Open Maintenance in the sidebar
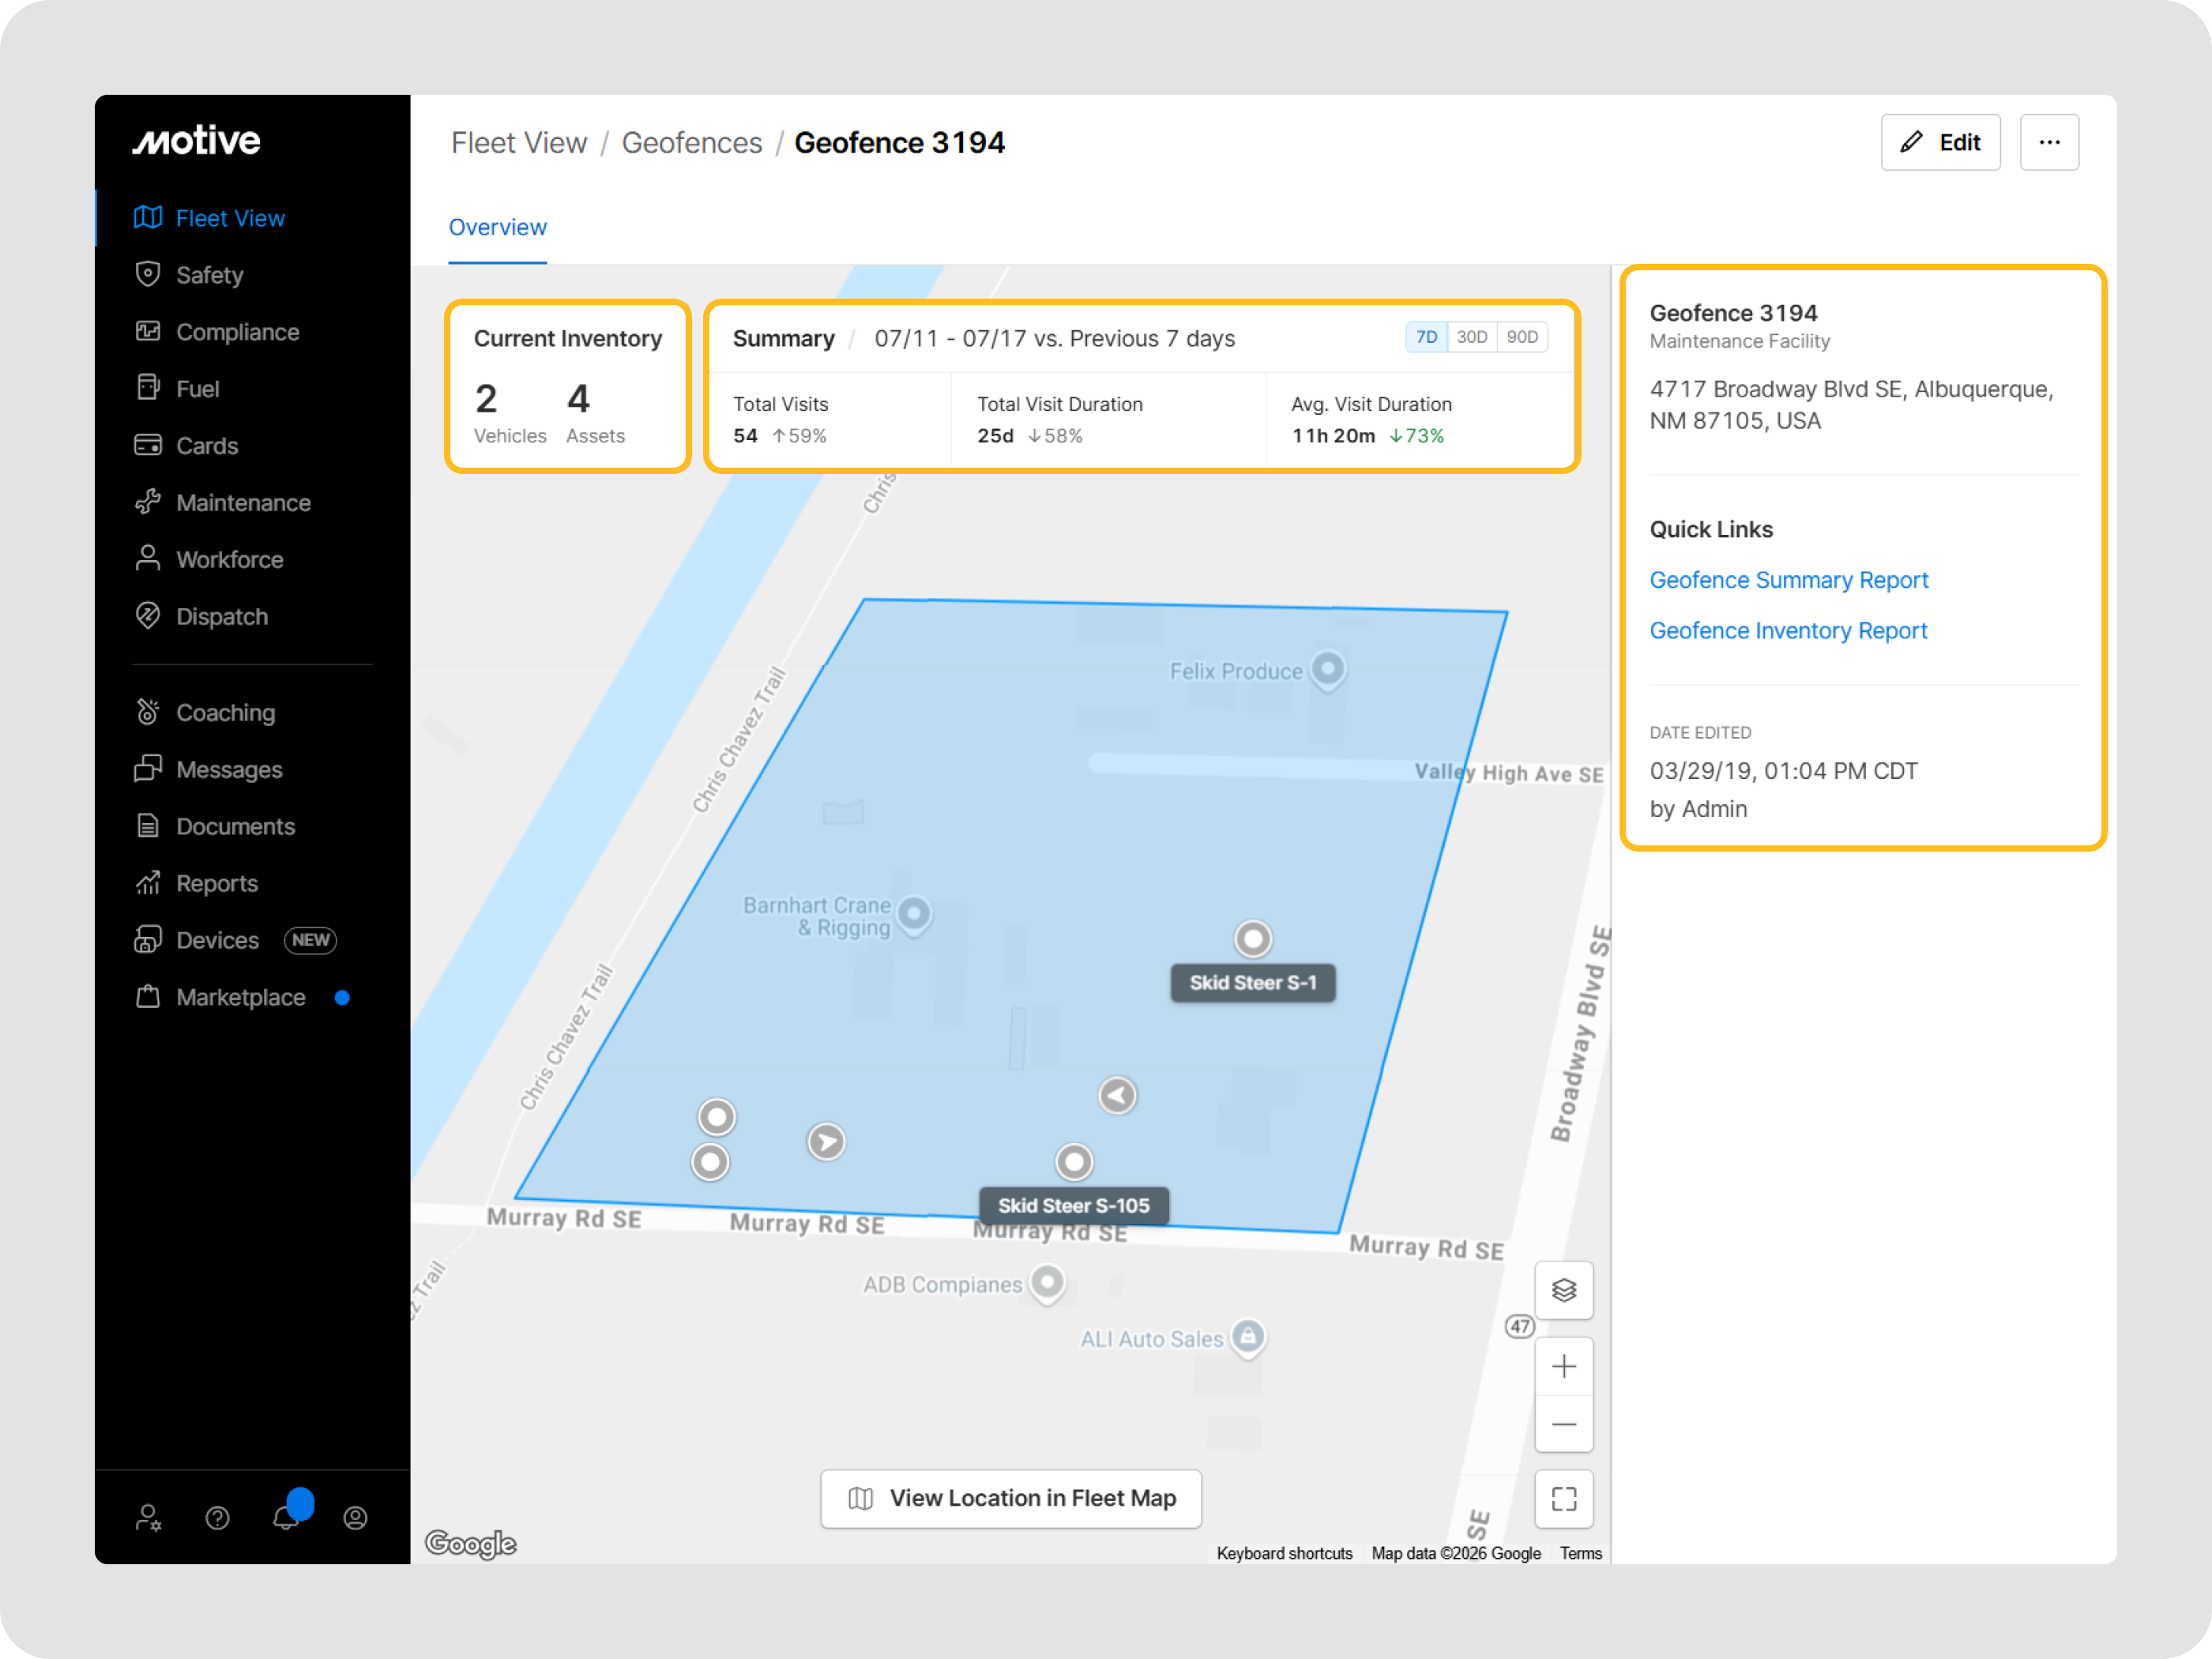The image size is (2212, 1659). click(x=243, y=502)
